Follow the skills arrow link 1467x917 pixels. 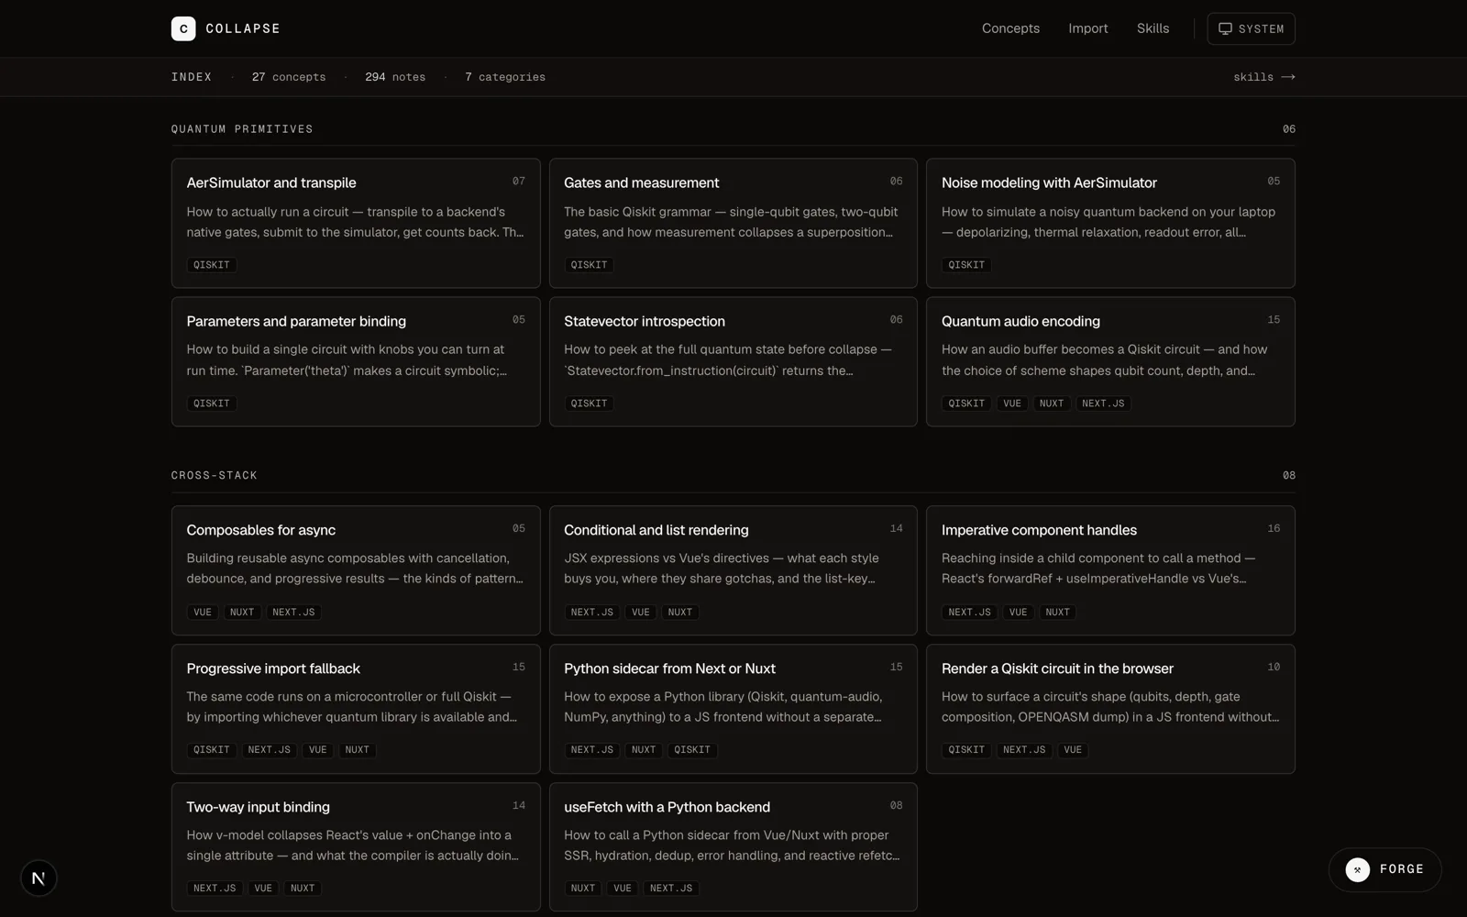tap(1264, 77)
